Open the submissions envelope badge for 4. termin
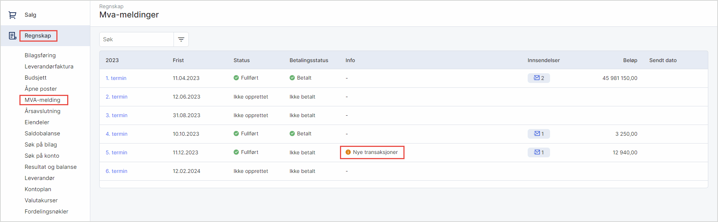 click(538, 134)
